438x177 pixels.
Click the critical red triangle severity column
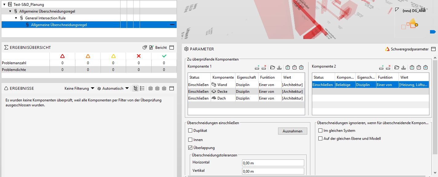click(x=62, y=56)
